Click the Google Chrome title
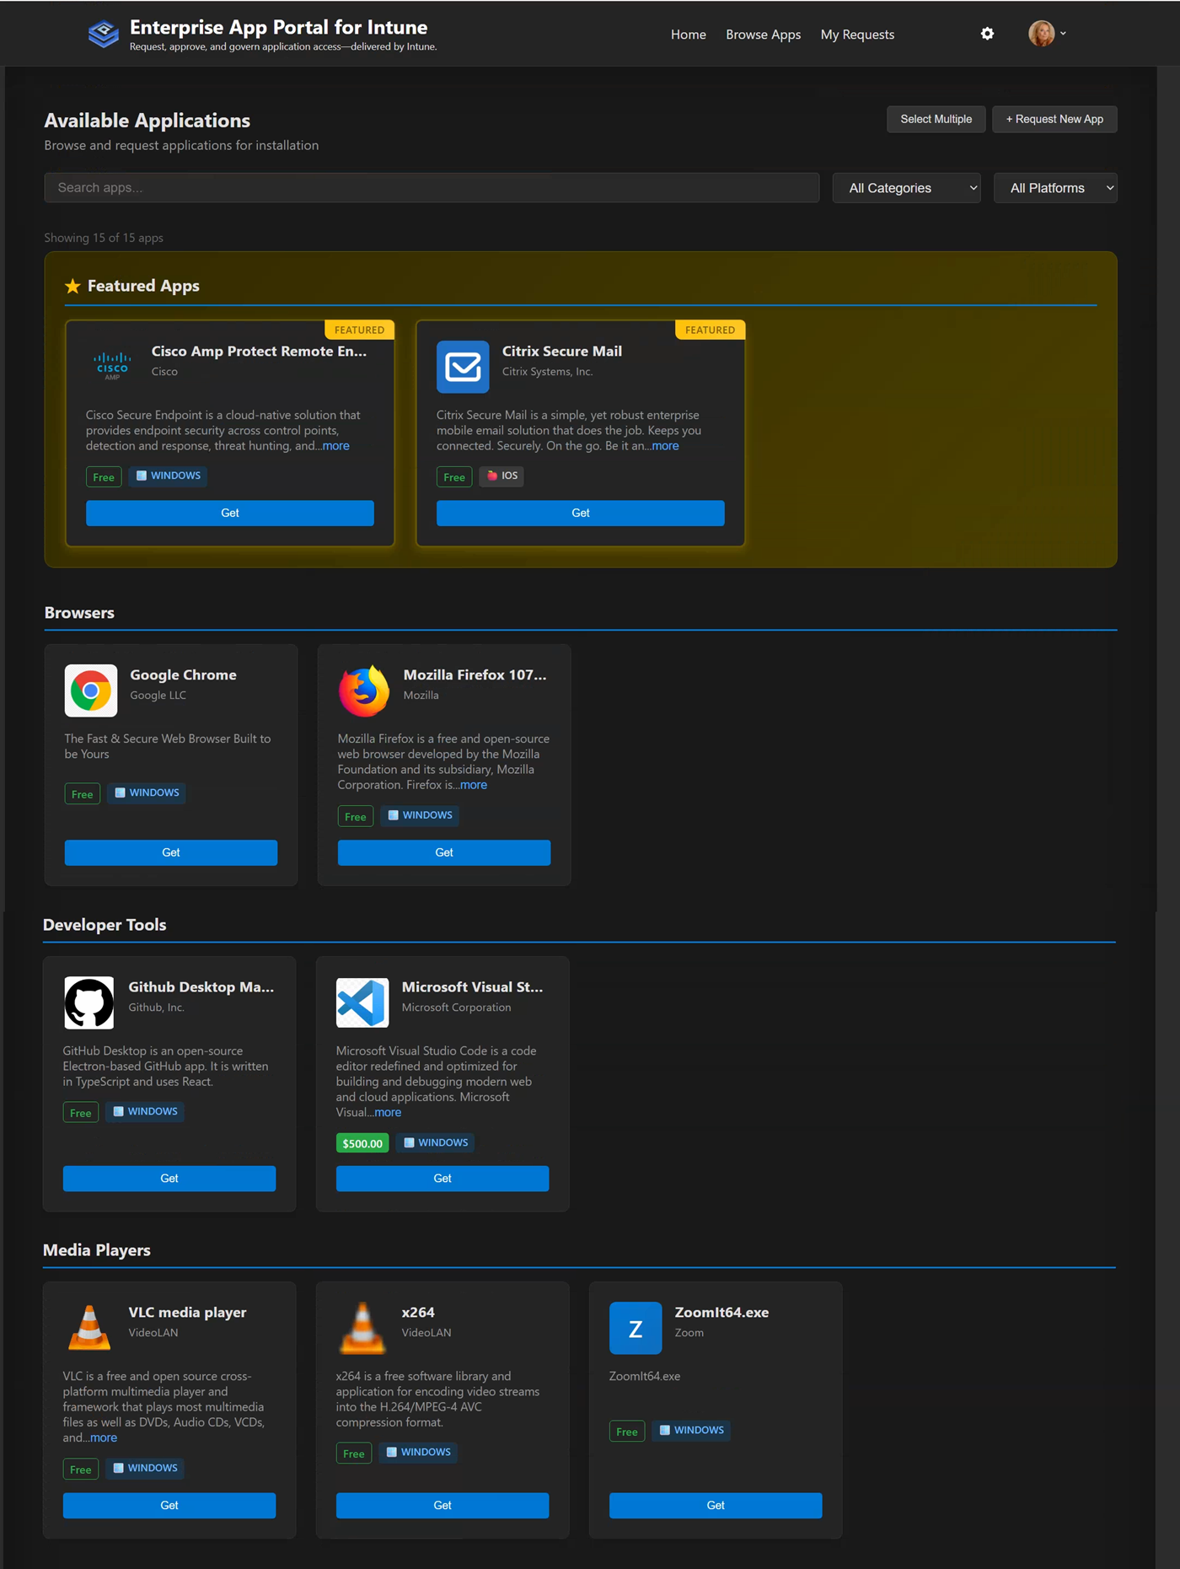 tap(183, 674)
